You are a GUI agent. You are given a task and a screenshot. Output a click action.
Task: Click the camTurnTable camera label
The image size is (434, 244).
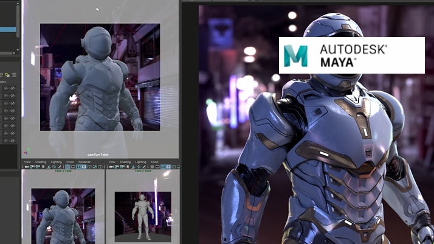(98, 155)
